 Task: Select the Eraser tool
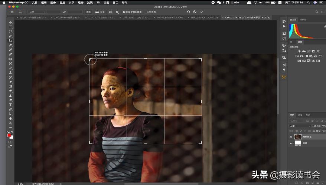tap(10, 82)
